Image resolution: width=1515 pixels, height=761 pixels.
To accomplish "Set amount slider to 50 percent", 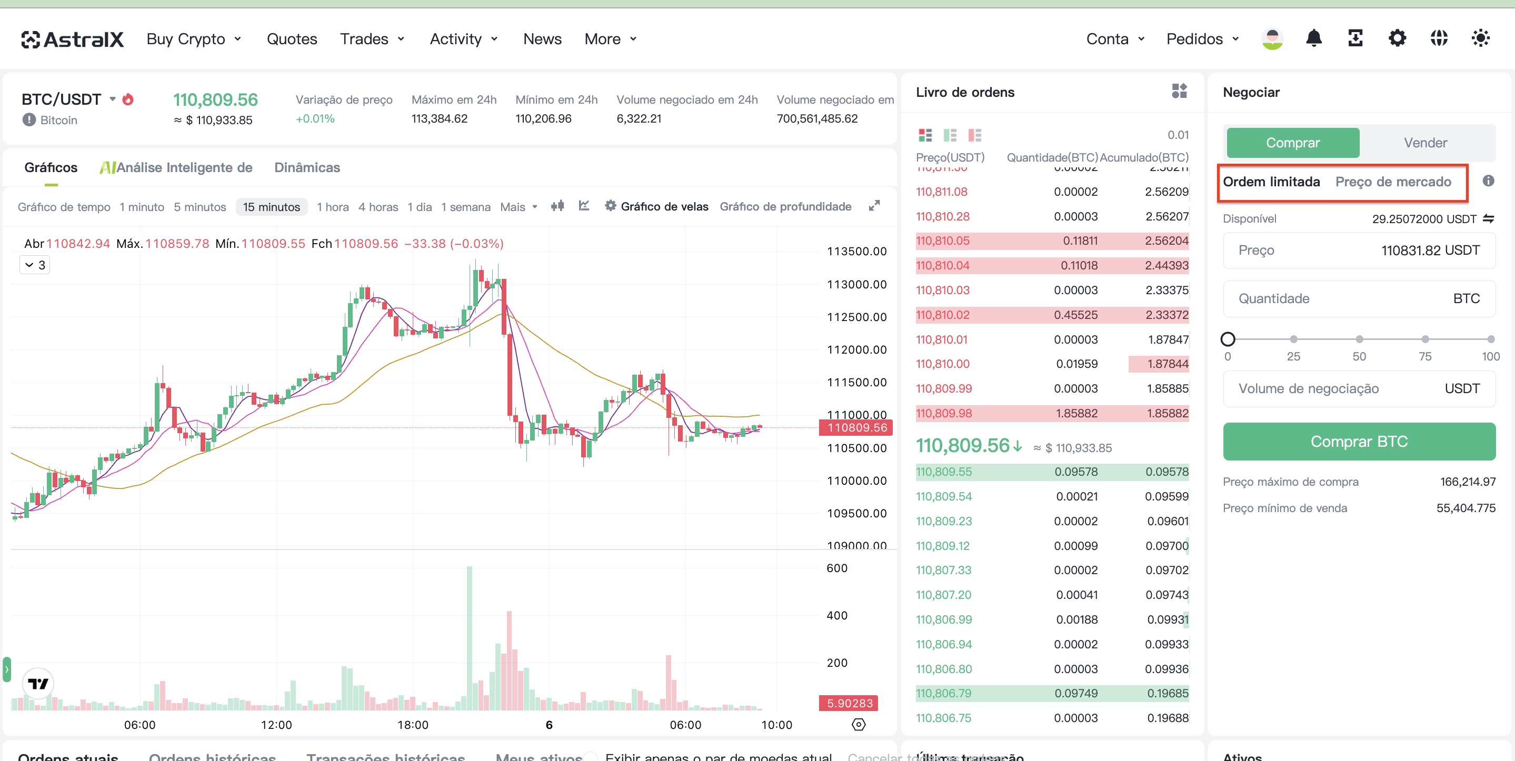I will (x=1359, y=339).
